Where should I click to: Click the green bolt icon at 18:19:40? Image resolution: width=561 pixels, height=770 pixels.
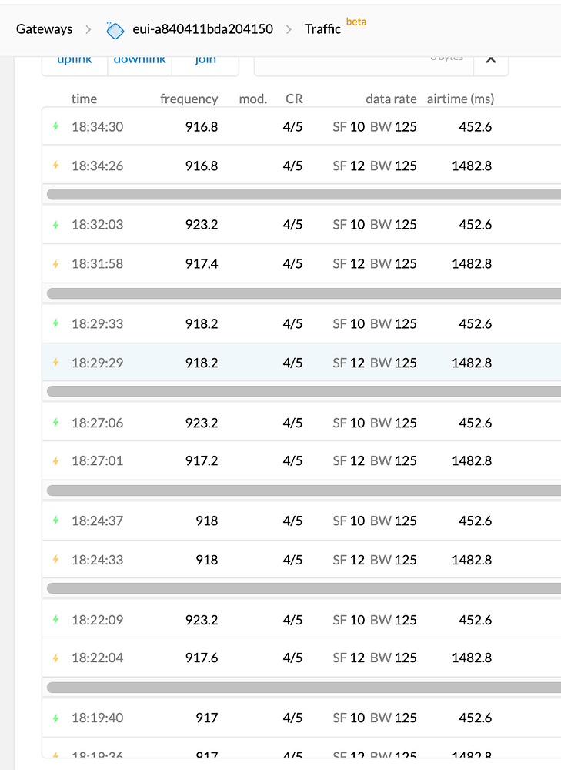56,718
